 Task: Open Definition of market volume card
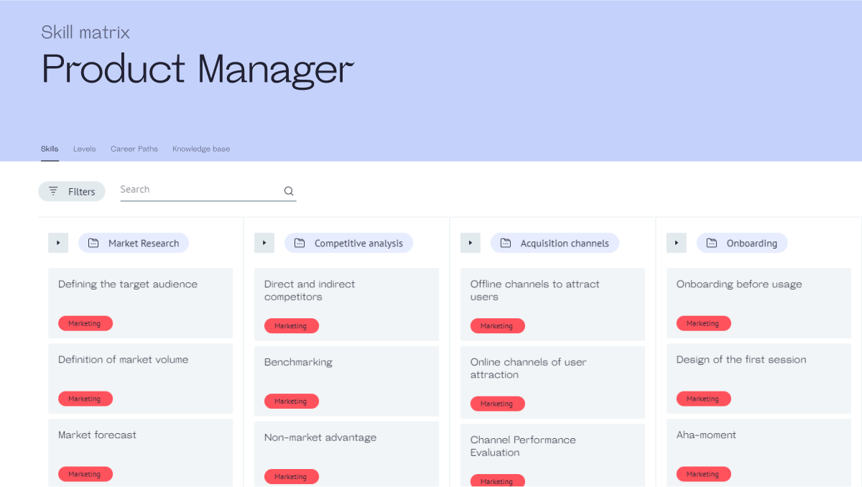coord(141,379)
